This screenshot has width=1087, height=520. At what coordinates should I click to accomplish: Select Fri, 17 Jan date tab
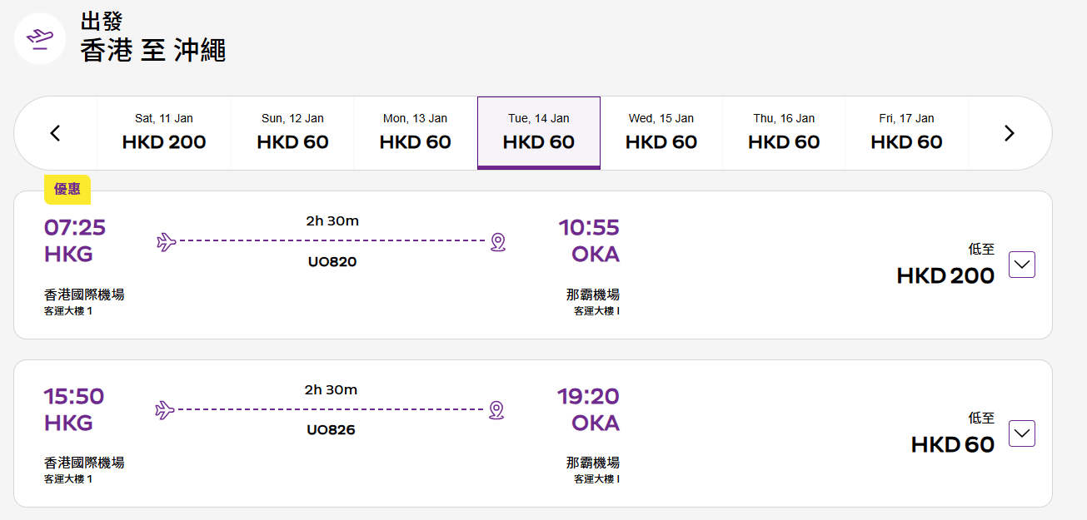[x=906, y=133]
